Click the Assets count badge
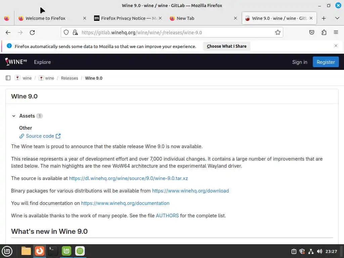Viewport: 344px width, 258px height. 40,116
